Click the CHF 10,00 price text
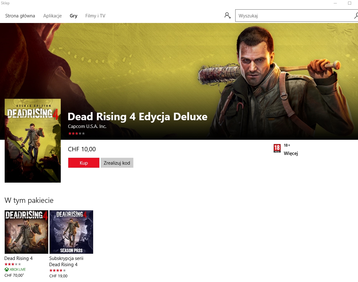The image size is (358, 282). tap(82, 149)
